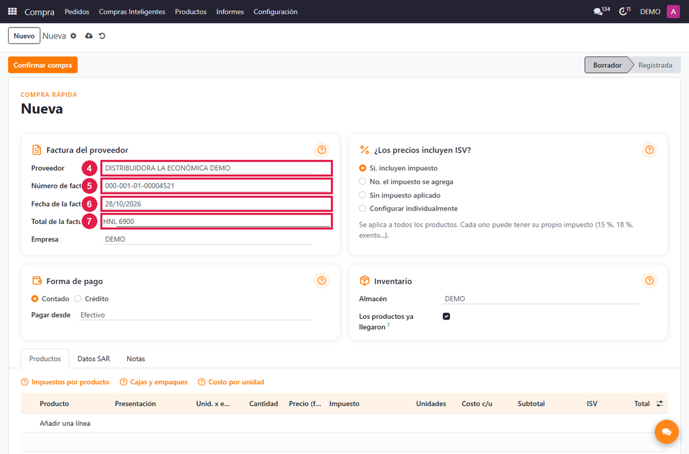Open help for Forma de pago
The width and height of the screenshot is (689, 454).
[x=322, y=280]
